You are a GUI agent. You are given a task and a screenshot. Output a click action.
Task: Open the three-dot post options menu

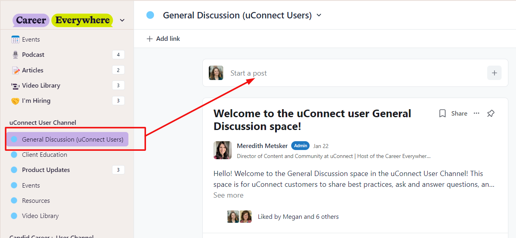476,114
